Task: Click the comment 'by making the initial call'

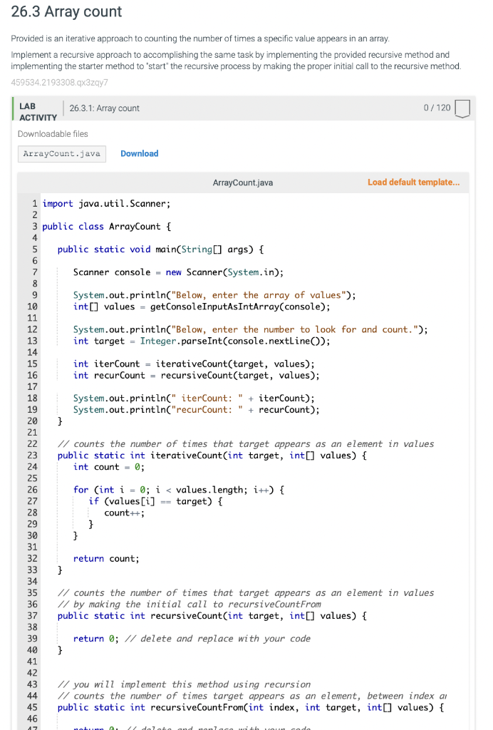Action: coord(190,605)
